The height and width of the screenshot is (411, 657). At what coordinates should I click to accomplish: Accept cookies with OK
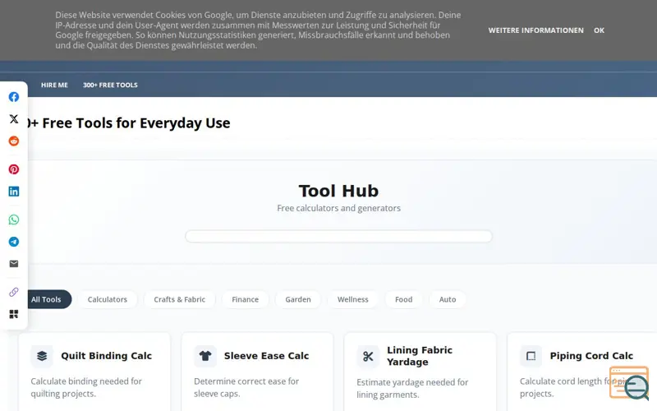click(x=600, y=30)
